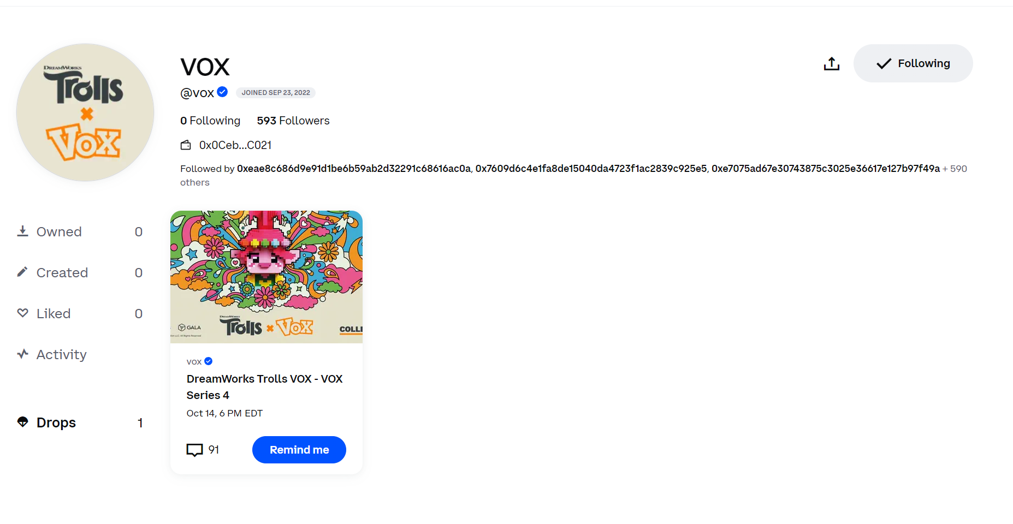Toggle the Following button to unfollow

point(913,63)
